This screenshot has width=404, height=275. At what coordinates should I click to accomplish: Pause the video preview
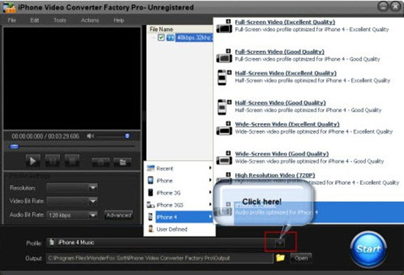point(53,161)
